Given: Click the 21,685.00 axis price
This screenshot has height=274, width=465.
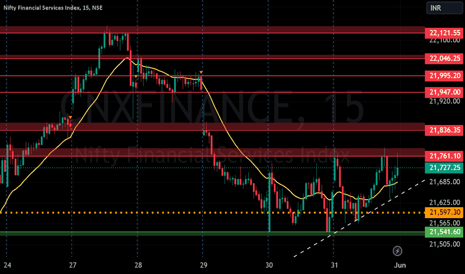Looking at the screenshot, I should pyautogui.click(x=445, y=181).
